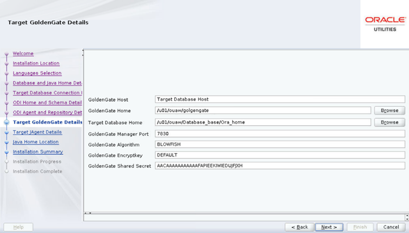Image resolution: width=409 pixels, height=233 pixels.
Task: Click the Target GoldenGate Details step bullet
Action: pyautogui.click(x=7, y=122)
